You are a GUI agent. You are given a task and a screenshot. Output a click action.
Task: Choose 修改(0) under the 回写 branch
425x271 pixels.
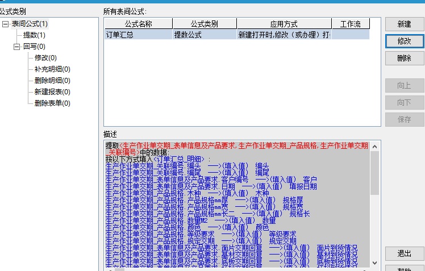coord(45,58)
